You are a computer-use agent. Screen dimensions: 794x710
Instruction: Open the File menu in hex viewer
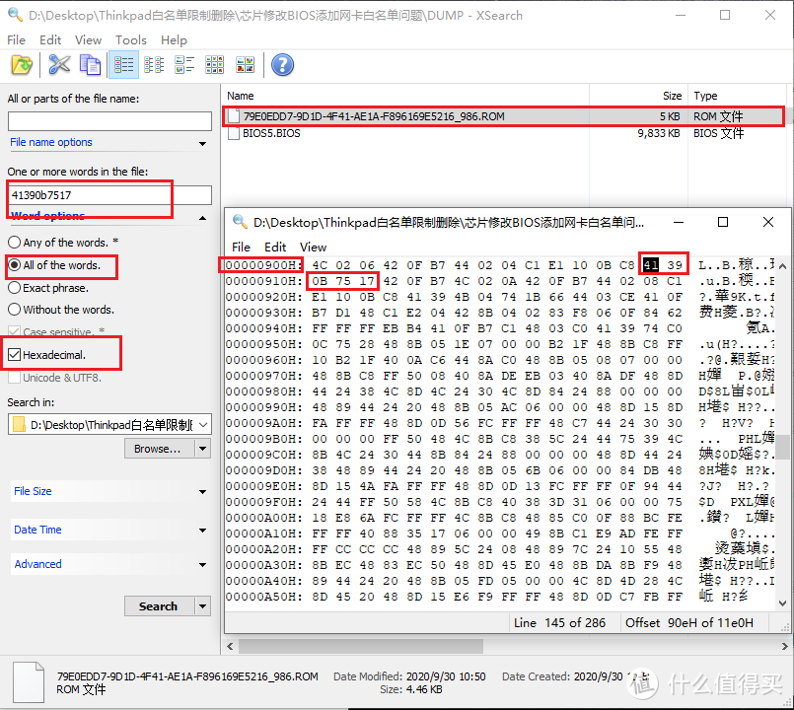coord(241,247)
